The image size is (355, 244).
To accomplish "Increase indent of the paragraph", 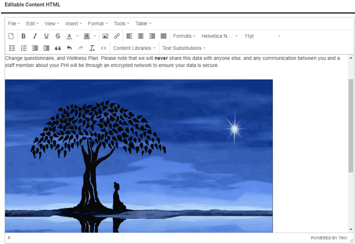I will click(46, 48).
